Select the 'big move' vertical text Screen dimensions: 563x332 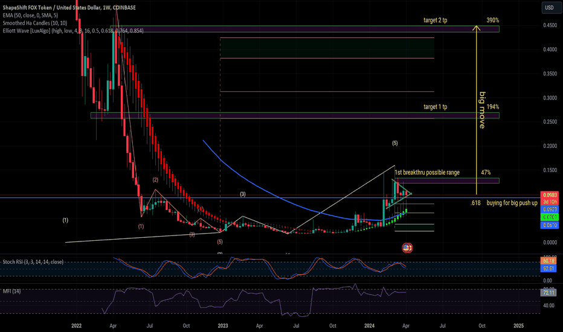[x=483, y=110]
